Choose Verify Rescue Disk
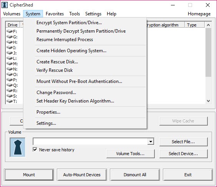Image resolution: width=217 pixels, height=187 pixels. tap(85, 70)
